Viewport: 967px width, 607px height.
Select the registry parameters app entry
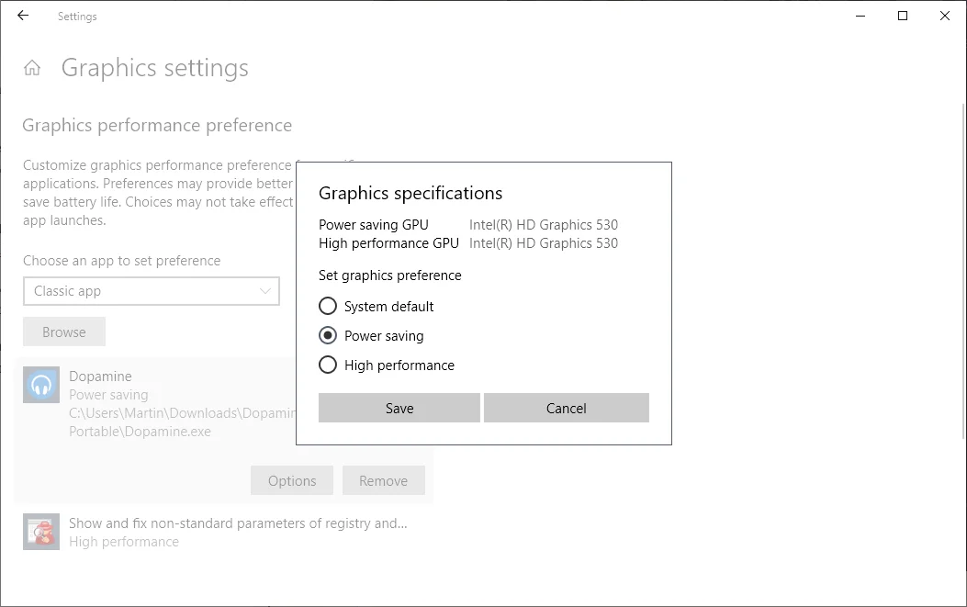[x=237, y=523]
